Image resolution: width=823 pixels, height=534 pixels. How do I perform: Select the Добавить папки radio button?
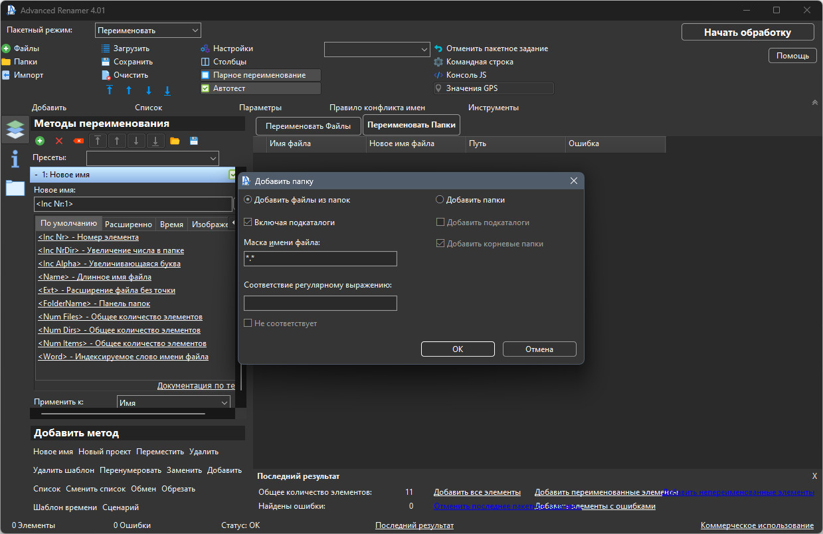click(x=440, y=199)
